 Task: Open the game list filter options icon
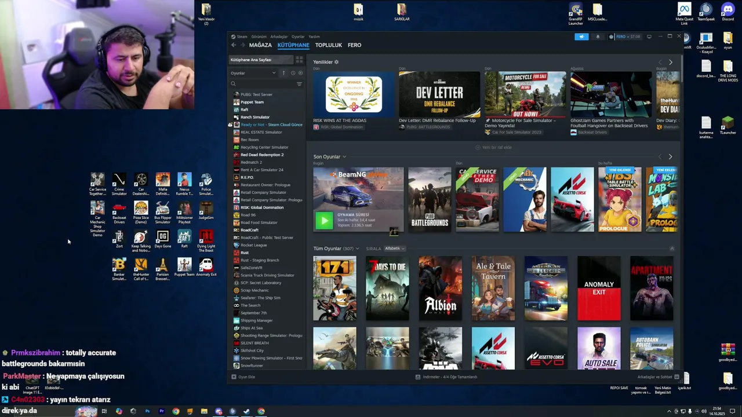[x=299, y=84]
